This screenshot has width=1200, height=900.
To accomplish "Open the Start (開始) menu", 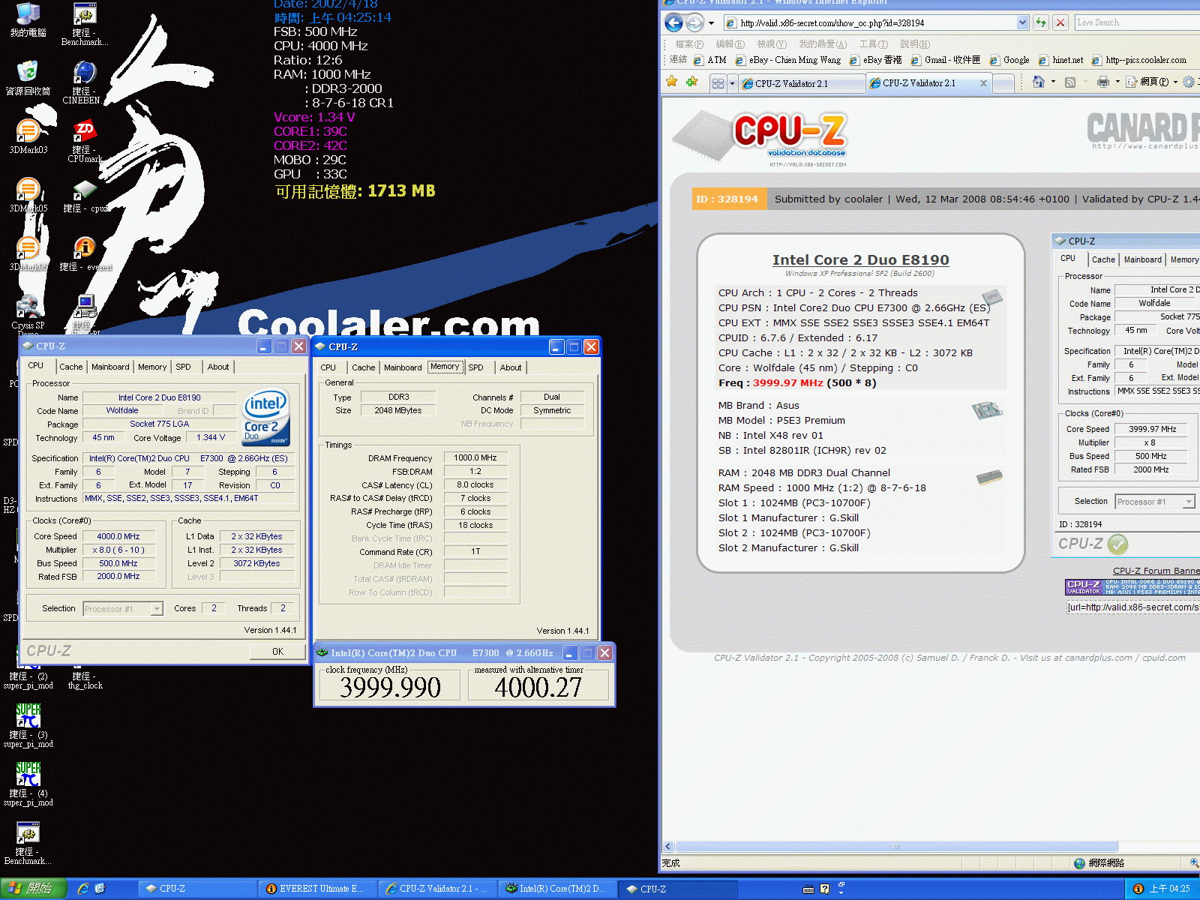I will pyautogui.click(x=33, y=888).
